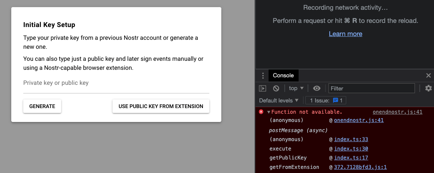The image size is (434, 173).
Task: Select the Console tab
Action: pos(283,75)
